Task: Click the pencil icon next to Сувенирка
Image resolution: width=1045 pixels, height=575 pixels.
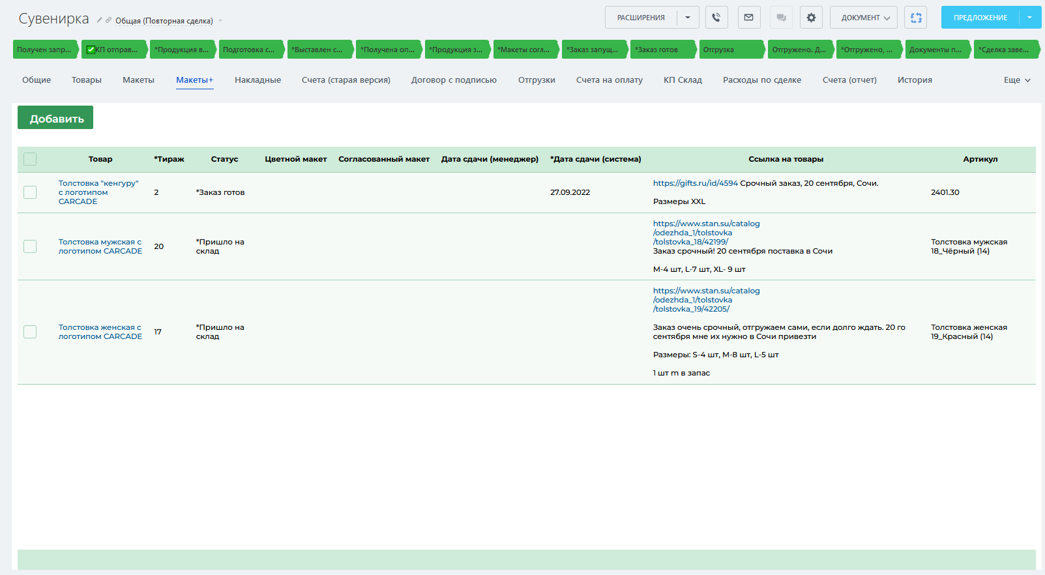Action: [x=99, y=20]
